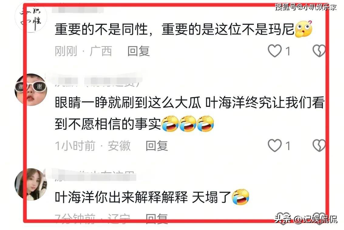Reply to the 辽宁 comment via 回复
The width and height of the screenshot is (344, 230).
click(157, 218)
